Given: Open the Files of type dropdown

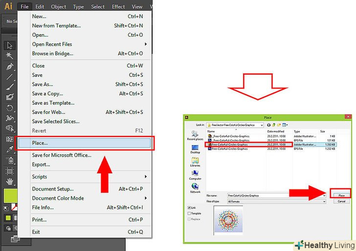Looking at the screenshot, I should click(277, 201).
